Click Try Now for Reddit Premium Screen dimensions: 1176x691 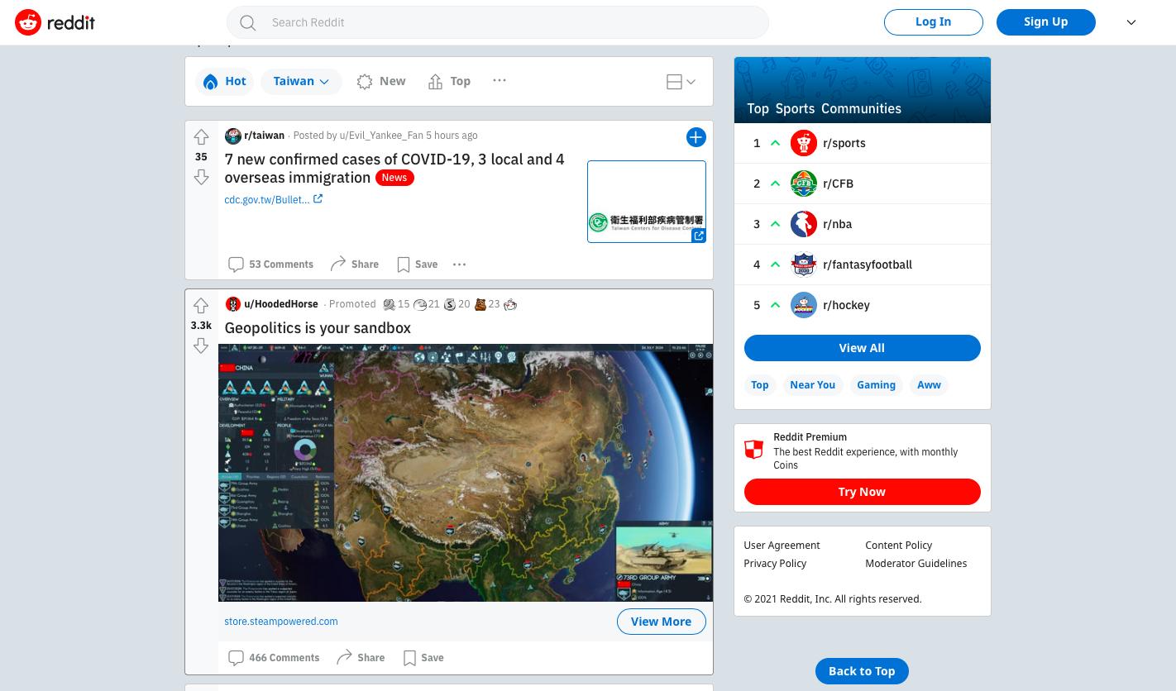pyautogui.click(x=863, y=492)
